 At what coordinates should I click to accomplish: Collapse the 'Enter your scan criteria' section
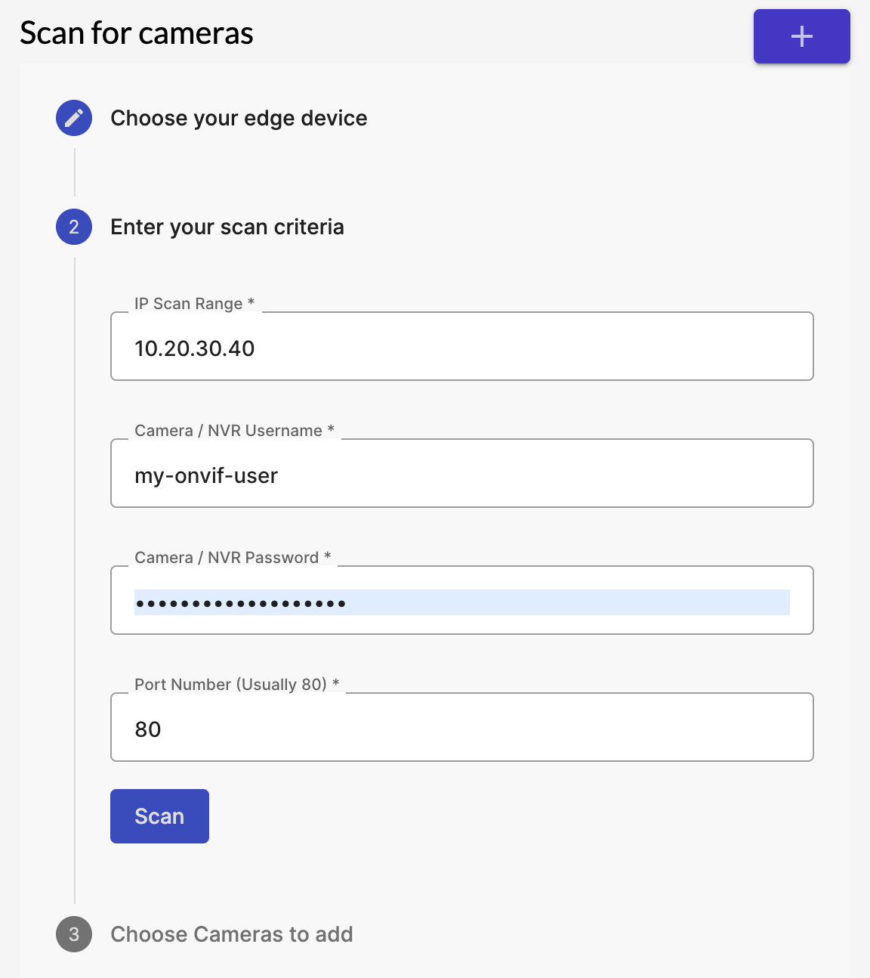(x=227, y=227)
